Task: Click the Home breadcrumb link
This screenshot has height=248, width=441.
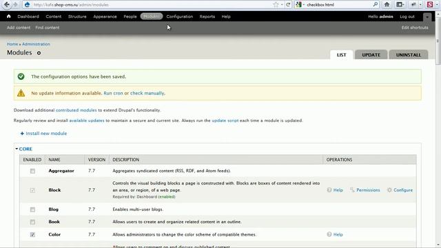Action: point(12,44)
